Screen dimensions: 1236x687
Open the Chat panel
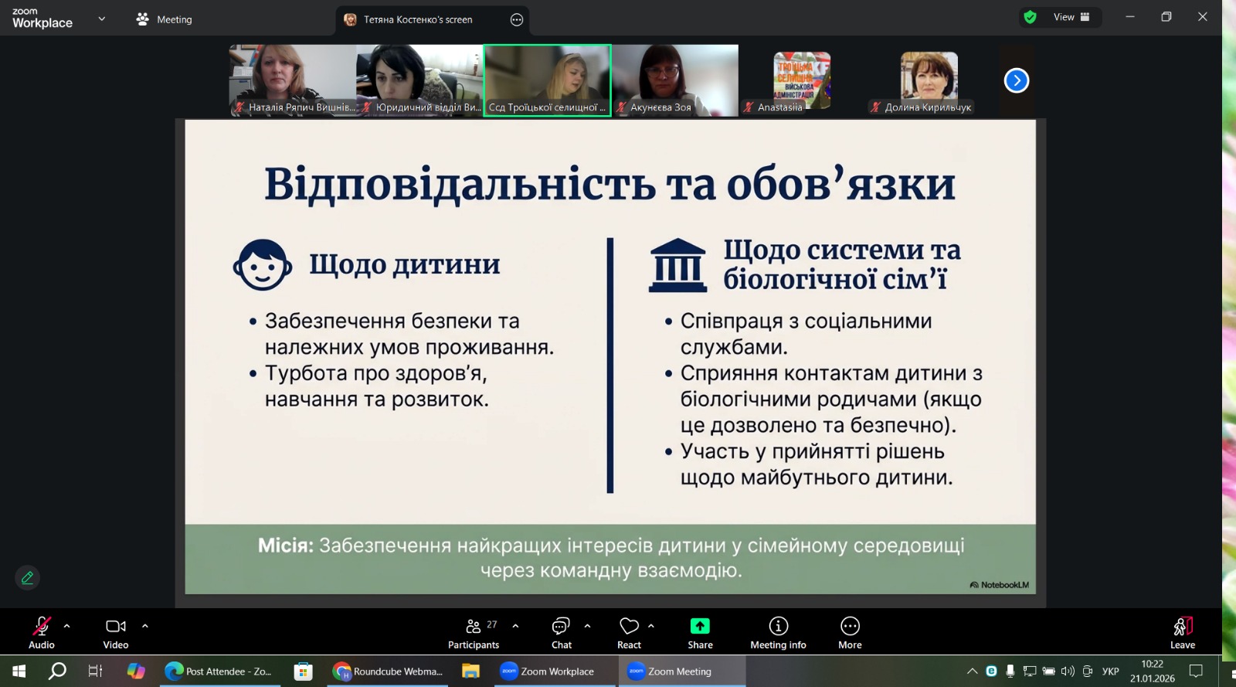[x=561, y=632]
